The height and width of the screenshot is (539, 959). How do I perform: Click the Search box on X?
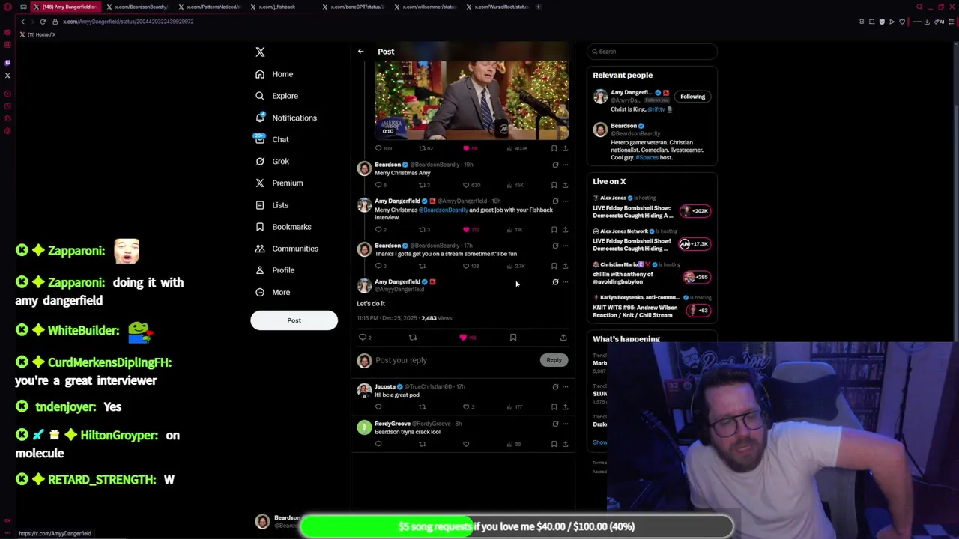tap(652, 52)
